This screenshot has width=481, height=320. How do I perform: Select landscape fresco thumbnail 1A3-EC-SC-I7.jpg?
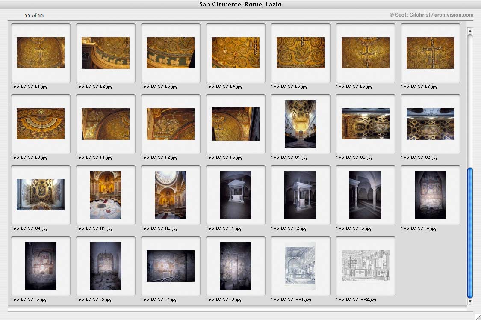(x=171, y=266)
